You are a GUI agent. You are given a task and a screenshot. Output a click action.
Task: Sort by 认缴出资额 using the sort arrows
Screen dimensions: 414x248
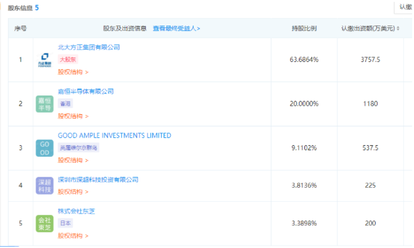[x=398, y=29]
